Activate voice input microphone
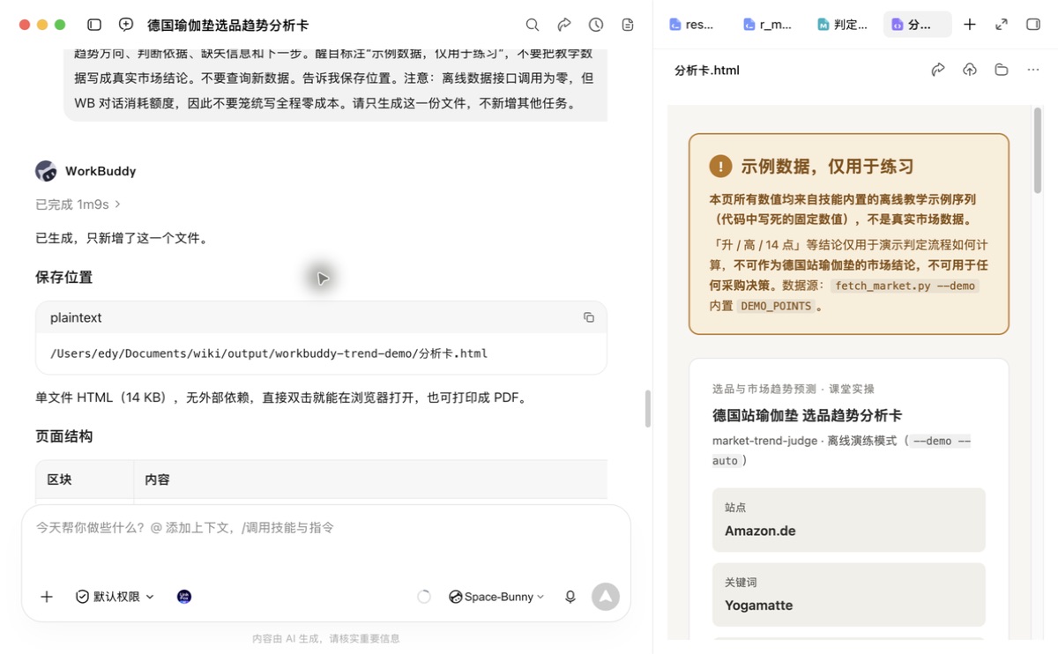Image resolution: width=1058 pixels, height=654 pixels. pyautogui.click(x=570, y=597)
